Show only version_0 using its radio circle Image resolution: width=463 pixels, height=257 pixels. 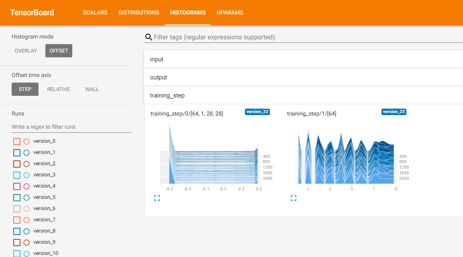(27, 142)
